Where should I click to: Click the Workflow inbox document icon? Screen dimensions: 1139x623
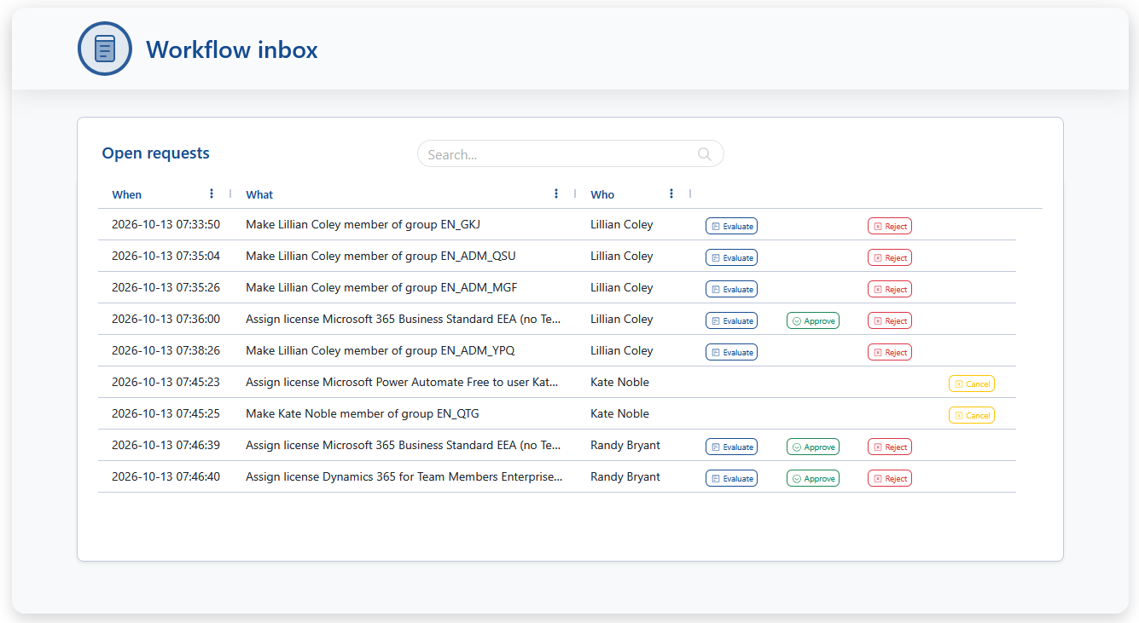pos(105,49)
